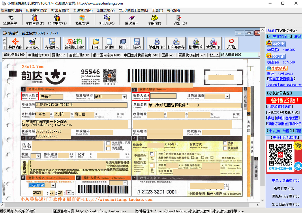Click 支票、进账单打印 link
302x213 pixels.
[x=286, y=181]
